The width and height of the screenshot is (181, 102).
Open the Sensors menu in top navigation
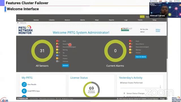[x=67, y=20]
